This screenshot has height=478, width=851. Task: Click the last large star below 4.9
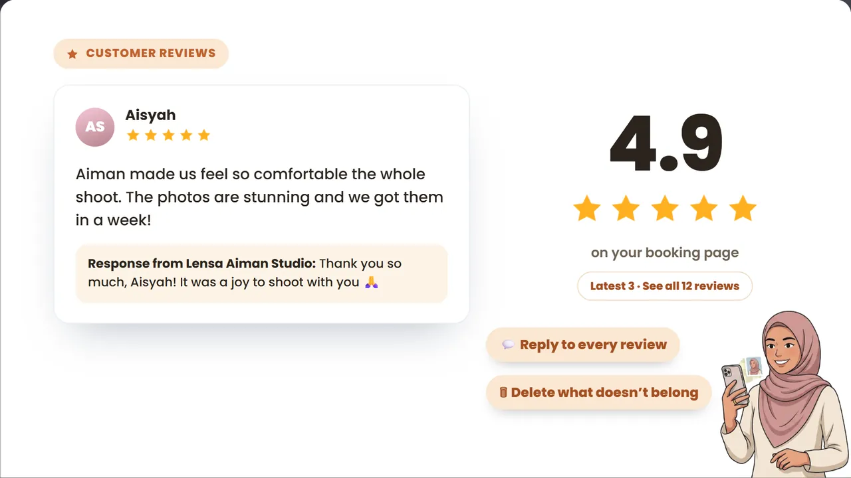743,208
